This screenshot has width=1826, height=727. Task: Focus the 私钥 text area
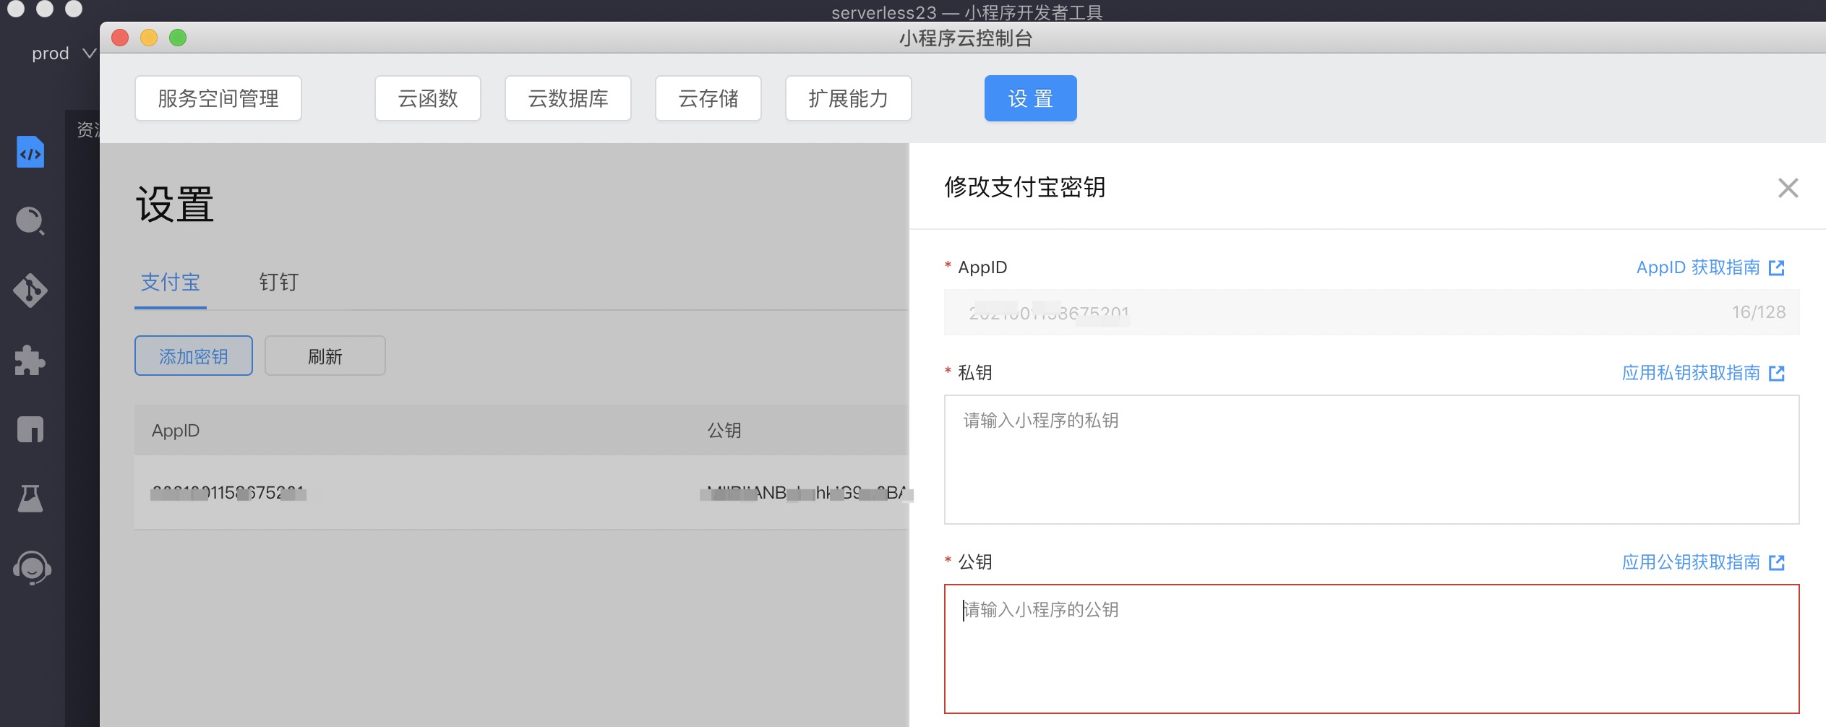(x=1372, y=460)
